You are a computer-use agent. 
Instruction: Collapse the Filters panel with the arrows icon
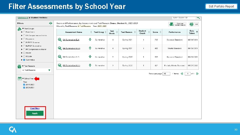click(x=50, y=23)
